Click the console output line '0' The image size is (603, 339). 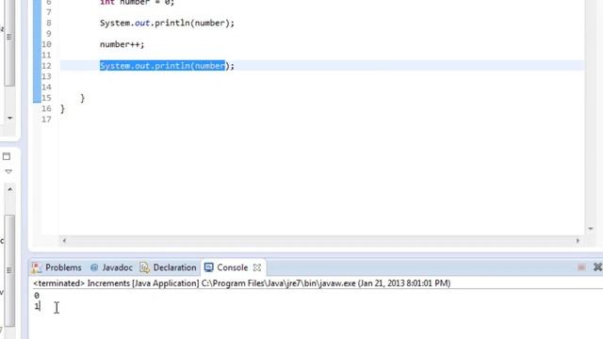pos(37,296)
